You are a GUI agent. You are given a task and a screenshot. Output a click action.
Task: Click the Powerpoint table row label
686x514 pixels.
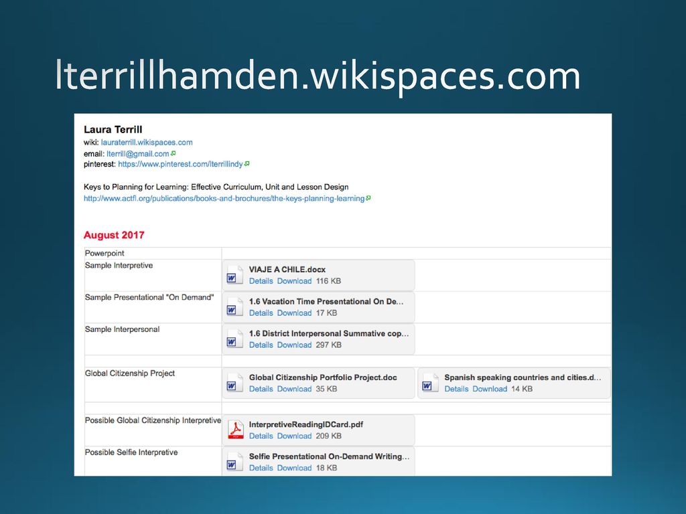pyautogui.click(x=105, y=254)
